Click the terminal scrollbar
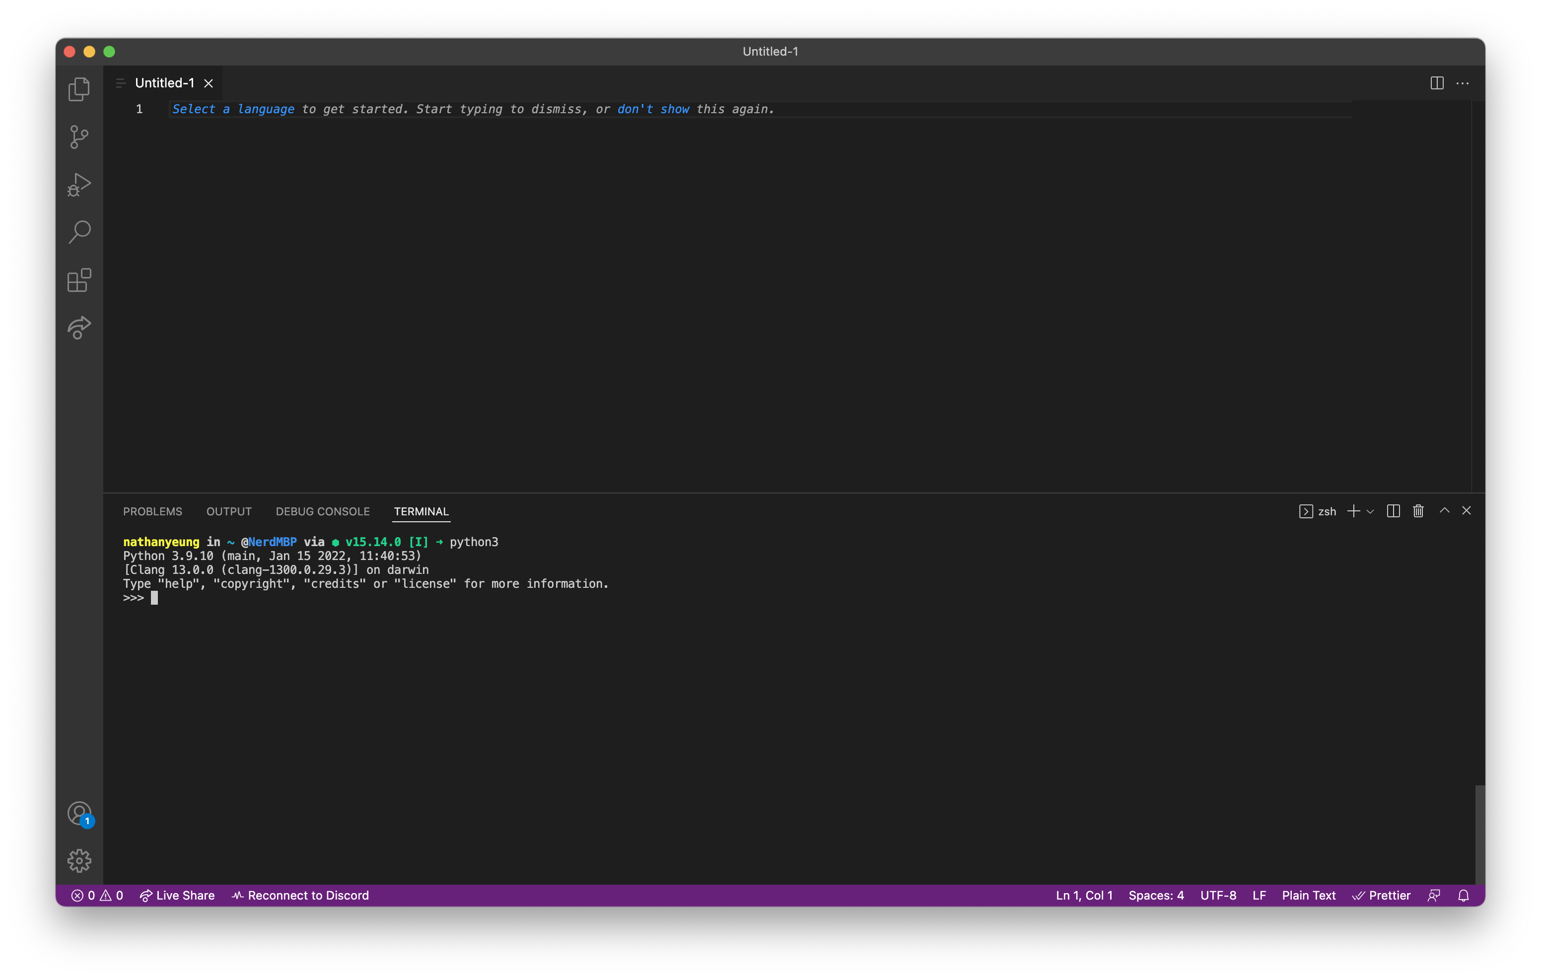The height and width of the screenshot is (980, 1541). click(1479, 834)
